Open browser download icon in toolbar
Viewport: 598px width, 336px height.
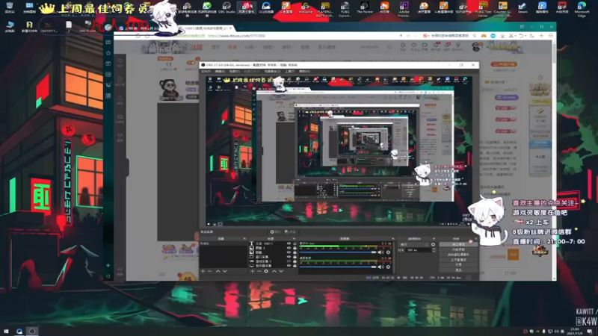pos(502,35)
